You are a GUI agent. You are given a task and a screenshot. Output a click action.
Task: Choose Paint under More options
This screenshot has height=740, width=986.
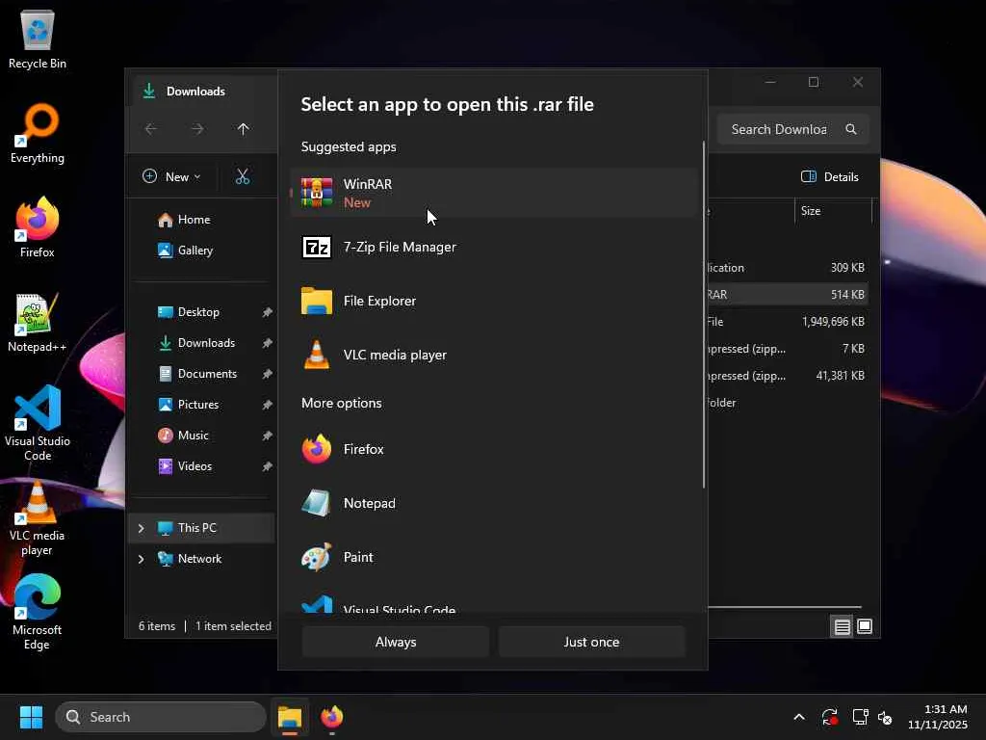tap(494, 558)
